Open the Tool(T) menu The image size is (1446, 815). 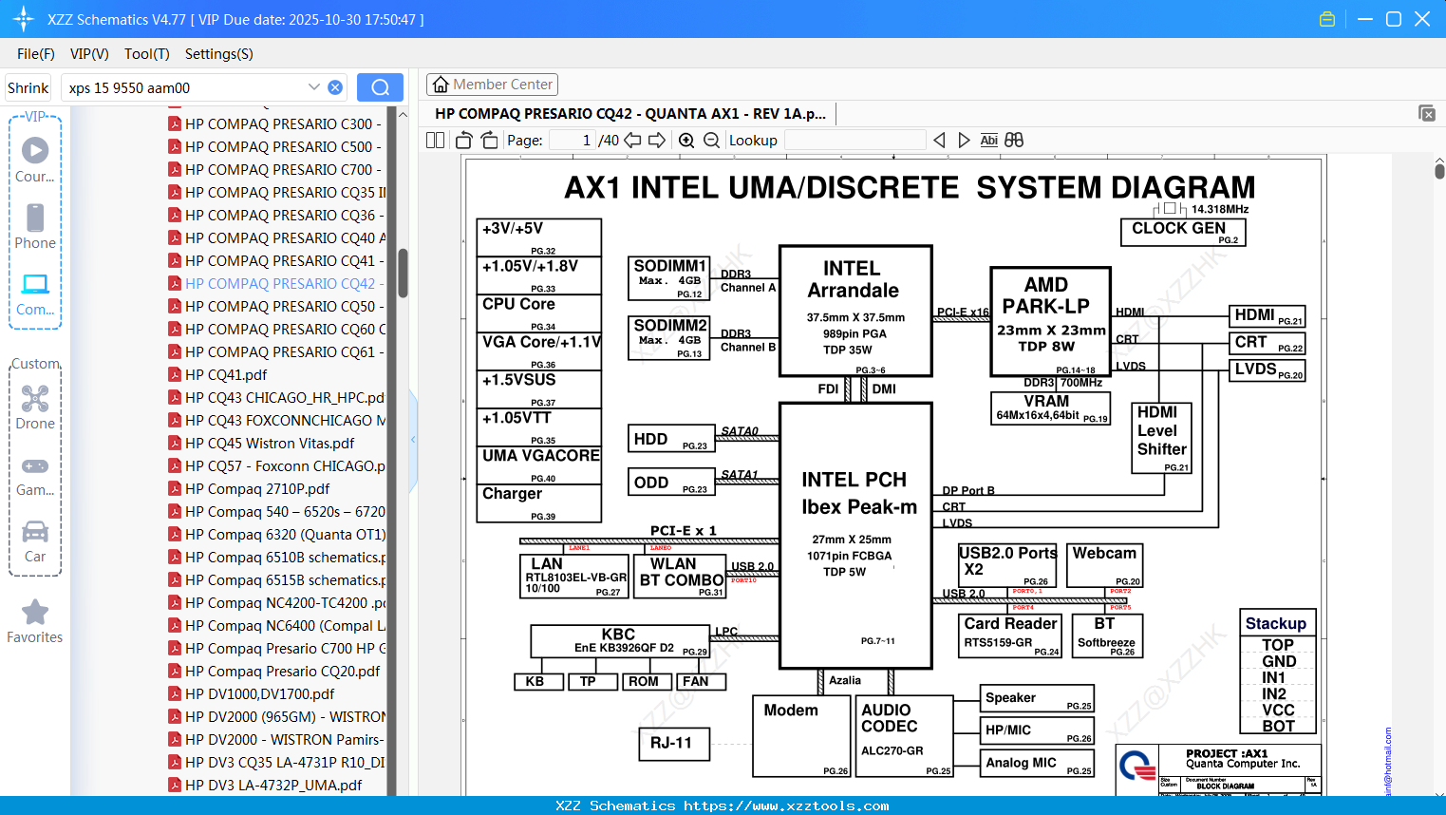[x=147, y=54]
